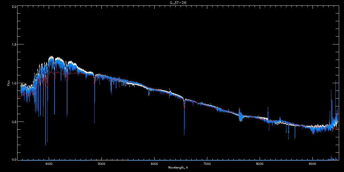Click the plot title G_37-26

coord(178,3)
